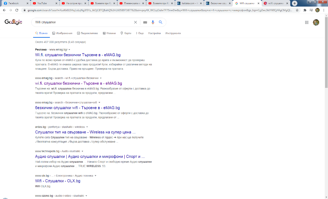
Task: Open the Google apps grid
Action: coord(307,22)
